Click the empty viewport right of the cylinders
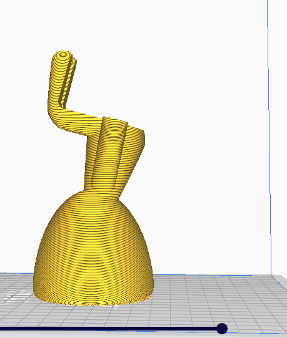Image resolution: width=287 pixels, height=338 pixels. pos(205,151)
